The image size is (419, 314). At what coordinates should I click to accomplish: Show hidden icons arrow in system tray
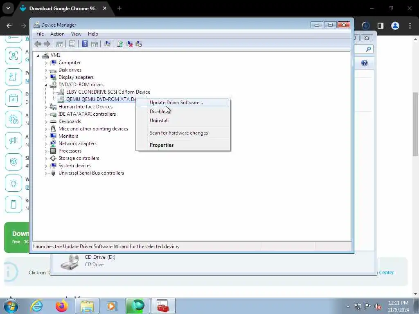tap(348, 306)
